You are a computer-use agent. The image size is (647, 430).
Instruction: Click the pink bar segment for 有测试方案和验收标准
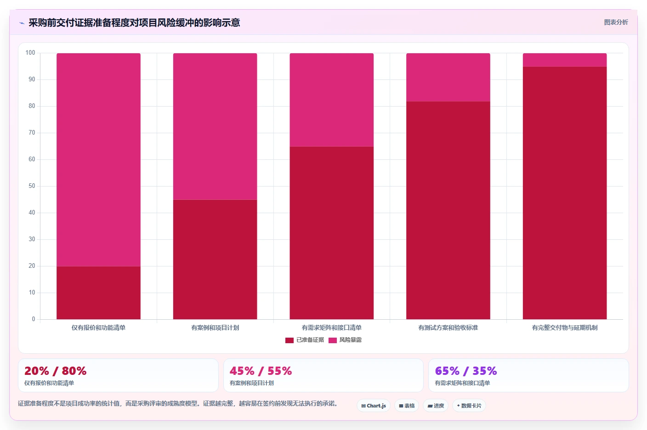448,77
